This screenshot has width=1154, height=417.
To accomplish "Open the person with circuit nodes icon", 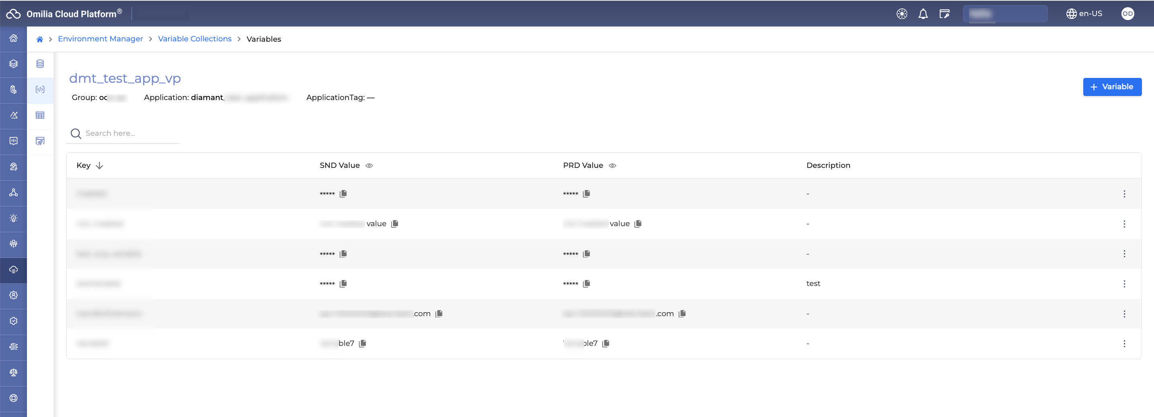I will [13, 244].
